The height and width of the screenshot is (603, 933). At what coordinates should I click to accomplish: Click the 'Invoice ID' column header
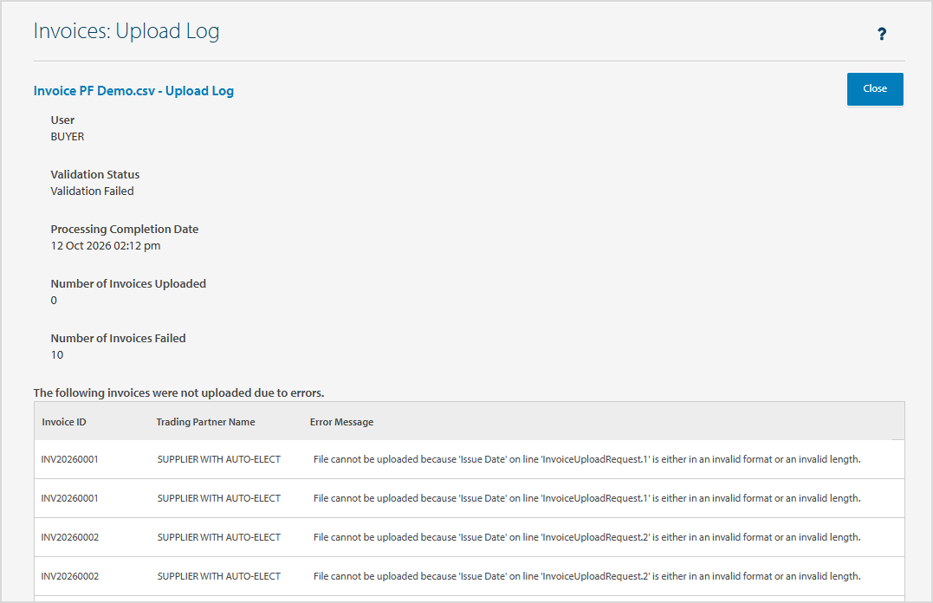tap(63, 422)
